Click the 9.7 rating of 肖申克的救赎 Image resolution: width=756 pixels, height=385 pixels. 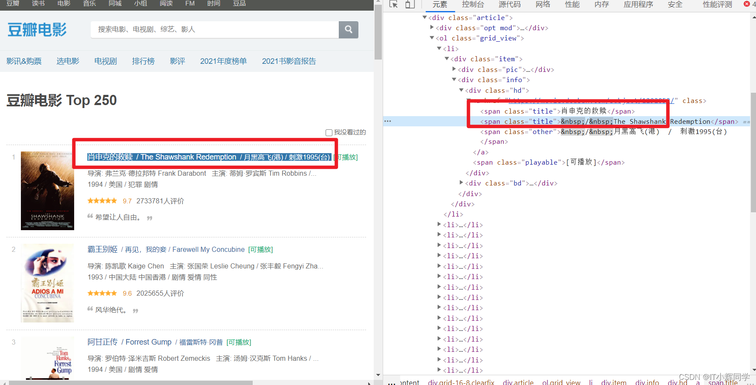click(127, 201)
